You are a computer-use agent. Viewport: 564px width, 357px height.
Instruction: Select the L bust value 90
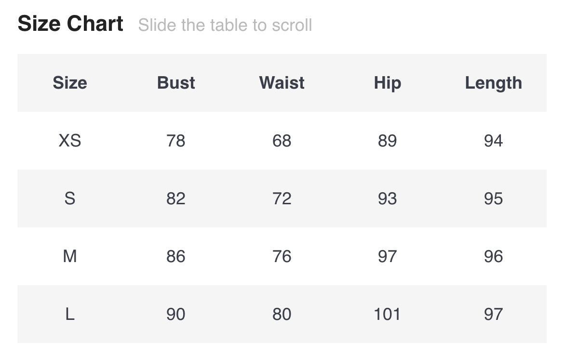point(176,314)
